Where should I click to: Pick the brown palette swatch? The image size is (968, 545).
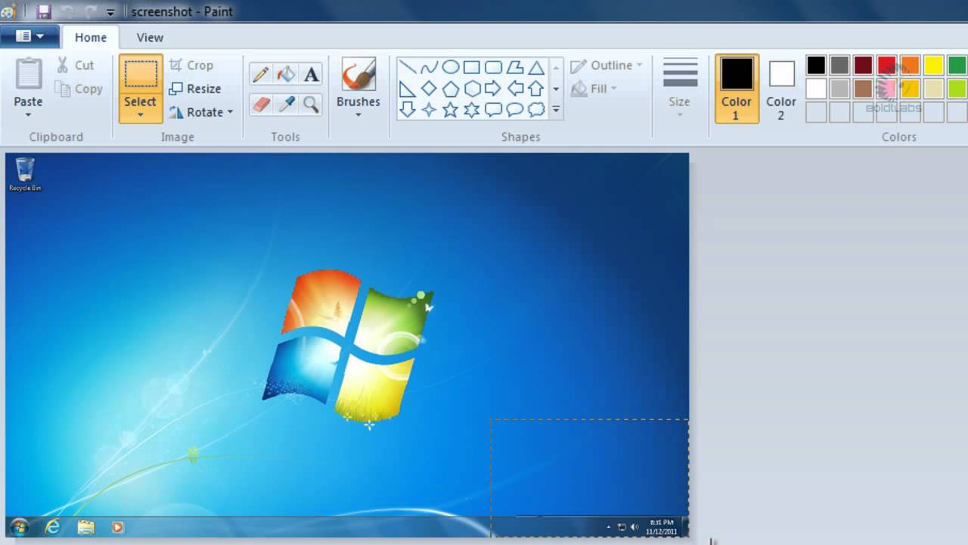(863, 89)
